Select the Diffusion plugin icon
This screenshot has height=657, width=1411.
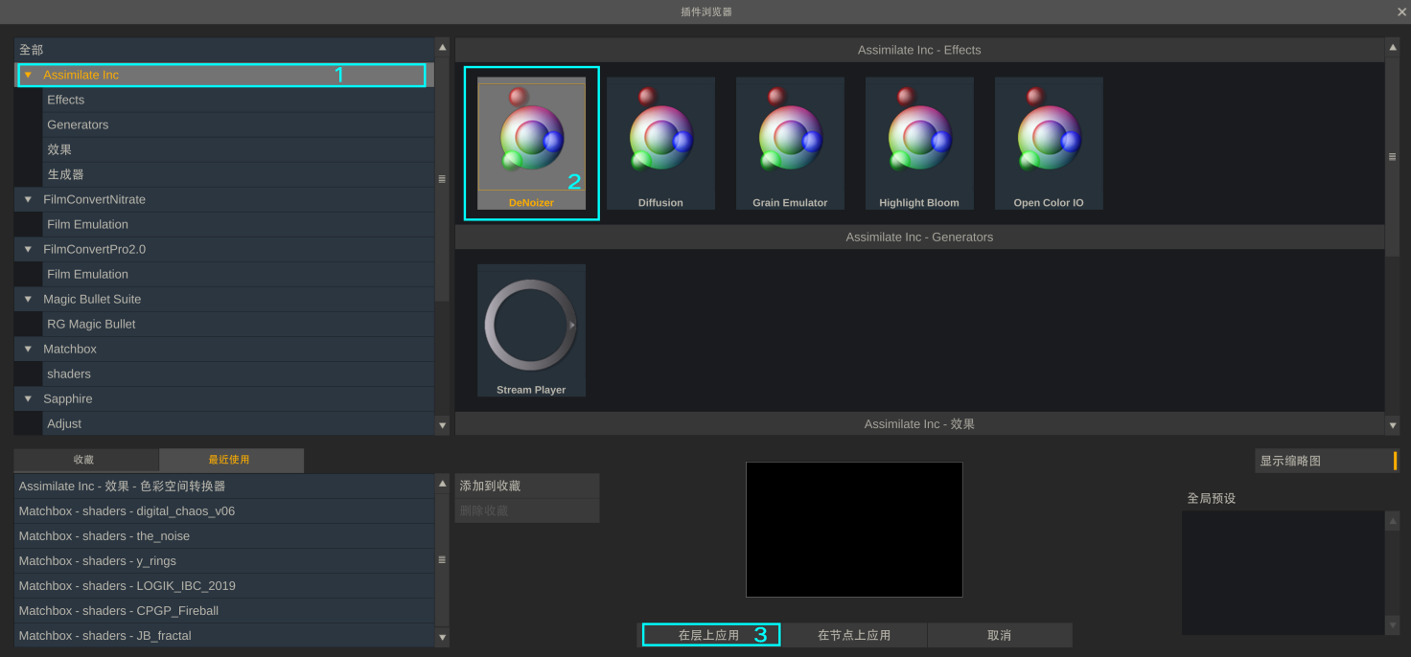[660, 143]
